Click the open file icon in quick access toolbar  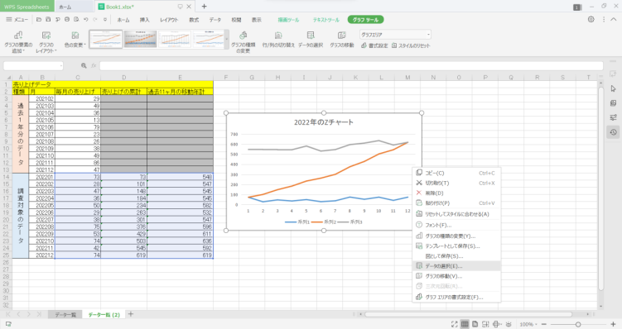(39, 19)
